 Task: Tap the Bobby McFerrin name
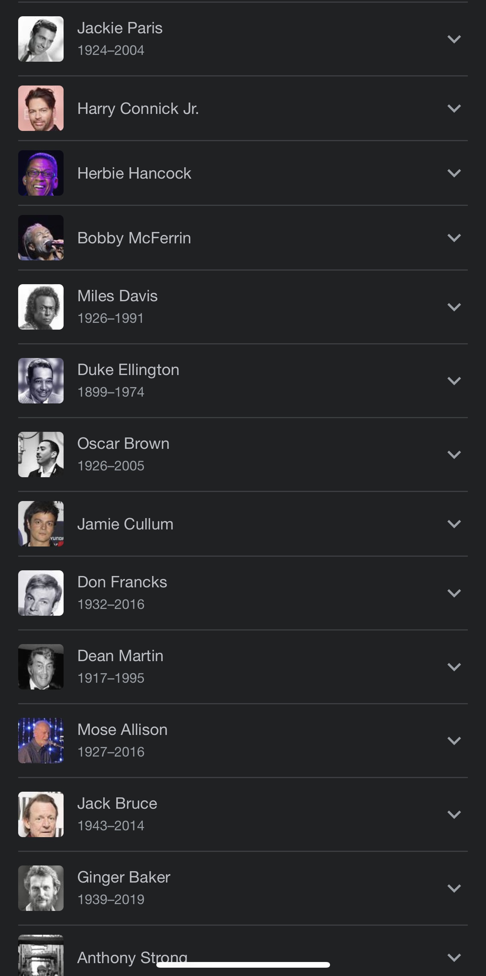[134, 238]
